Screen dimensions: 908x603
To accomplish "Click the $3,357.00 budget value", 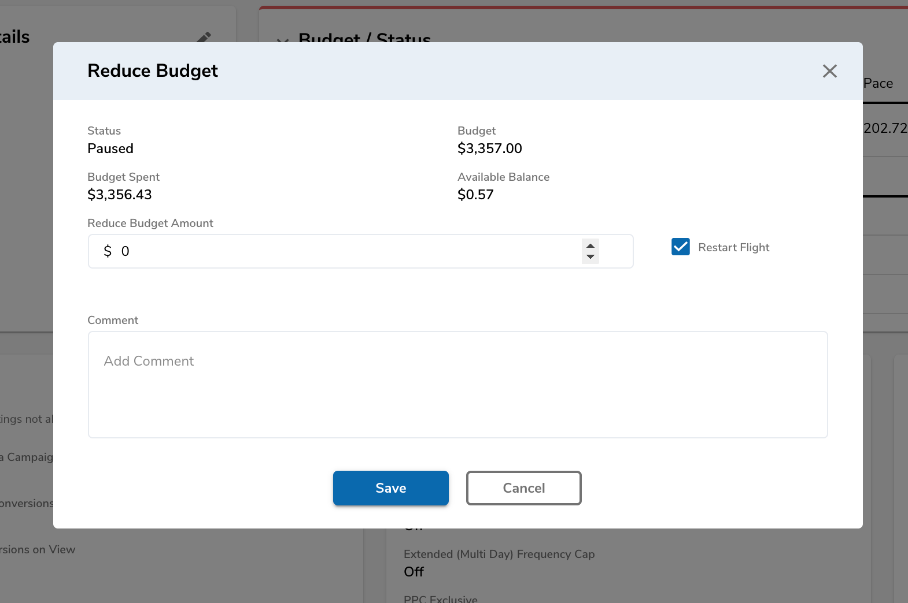I will (x=489, y=148).
